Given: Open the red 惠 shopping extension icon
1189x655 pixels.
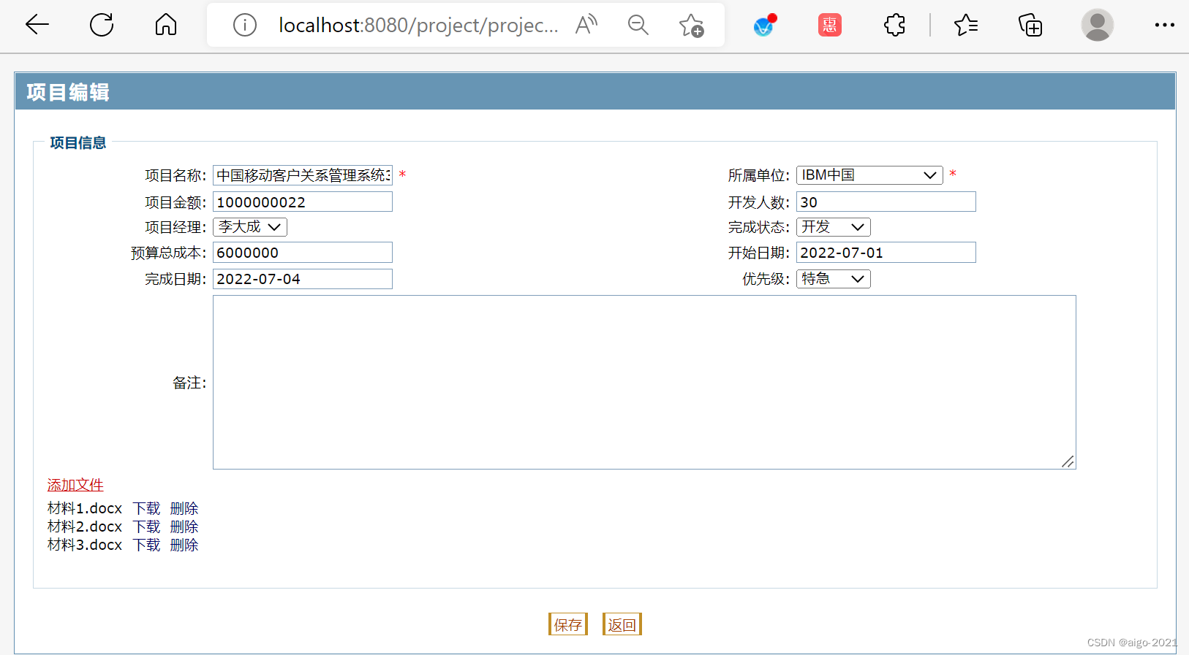Looking at the screenshot, I should click(830, 26).
